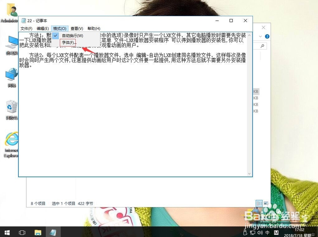Collapse the Explorer ribbon via chevron
This screenshot has height=237, width=318.
[x=260, y=36]
